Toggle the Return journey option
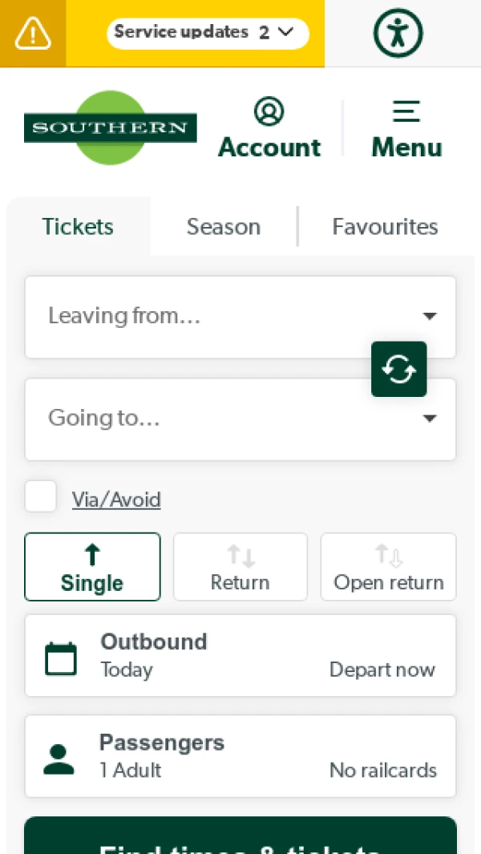Viewport: 481px width, 854px height. pyautogui.click(x=240, y=566)
